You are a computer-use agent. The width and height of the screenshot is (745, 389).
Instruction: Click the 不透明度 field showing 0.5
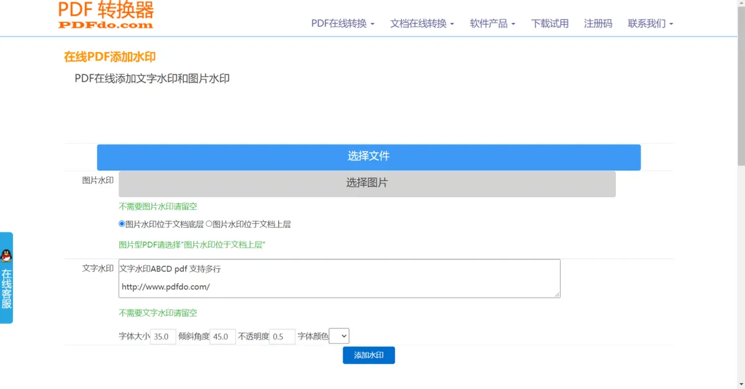[x=282, y=336]
